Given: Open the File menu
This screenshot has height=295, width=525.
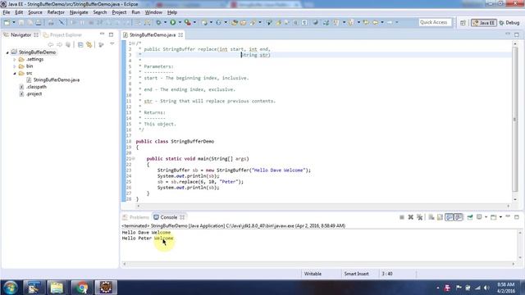Looking at the screenshot, I should 7,12.
